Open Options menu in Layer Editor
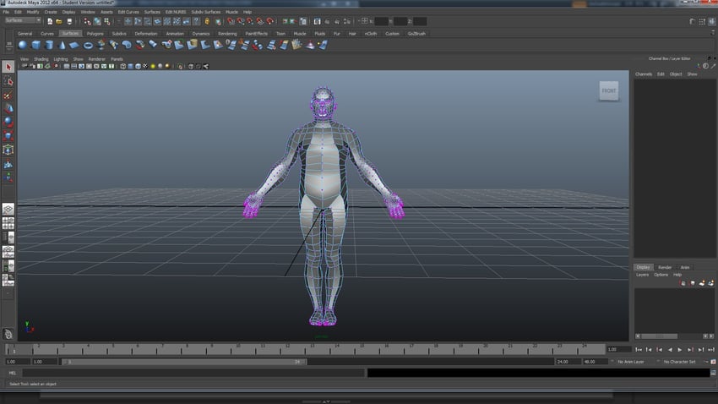The height and width of the screenshot is (404, 718). click(x=661, y=275)
